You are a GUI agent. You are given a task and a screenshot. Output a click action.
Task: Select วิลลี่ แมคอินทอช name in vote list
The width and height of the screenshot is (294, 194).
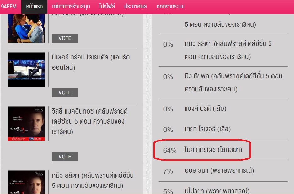click(x=90, y=121)
